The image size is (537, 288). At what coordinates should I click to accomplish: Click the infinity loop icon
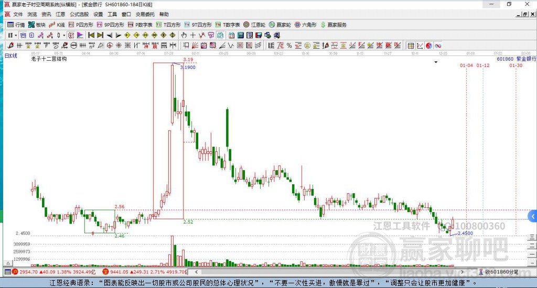tap(438, 46)
